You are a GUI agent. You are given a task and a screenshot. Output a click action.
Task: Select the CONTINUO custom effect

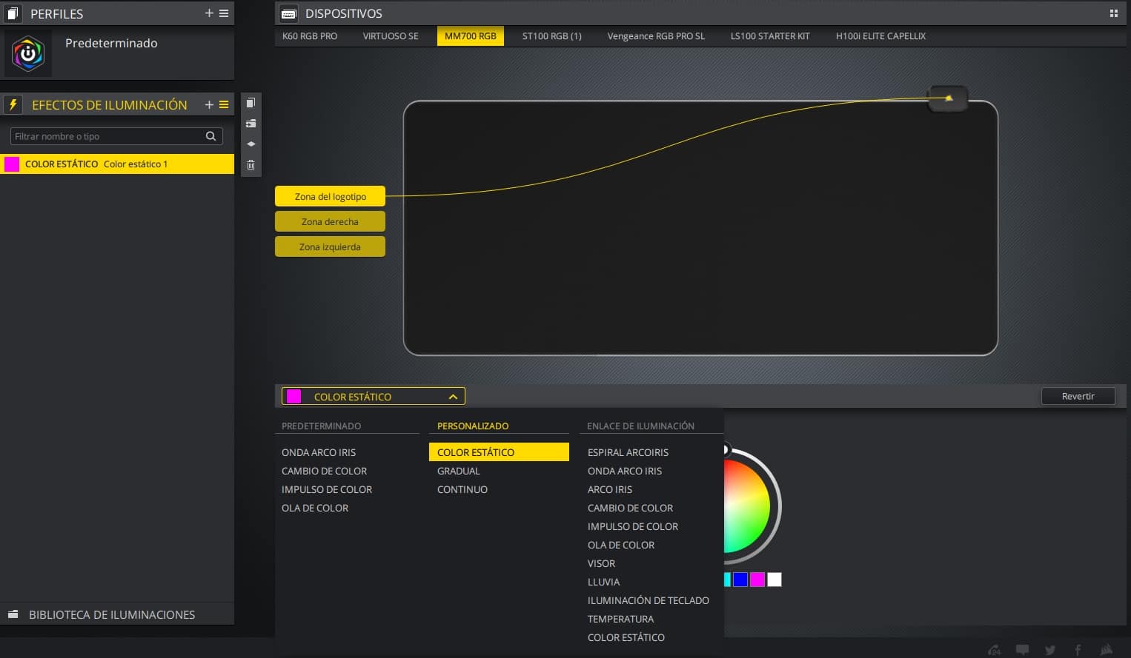pyautogui.click(x=462, y=489)
